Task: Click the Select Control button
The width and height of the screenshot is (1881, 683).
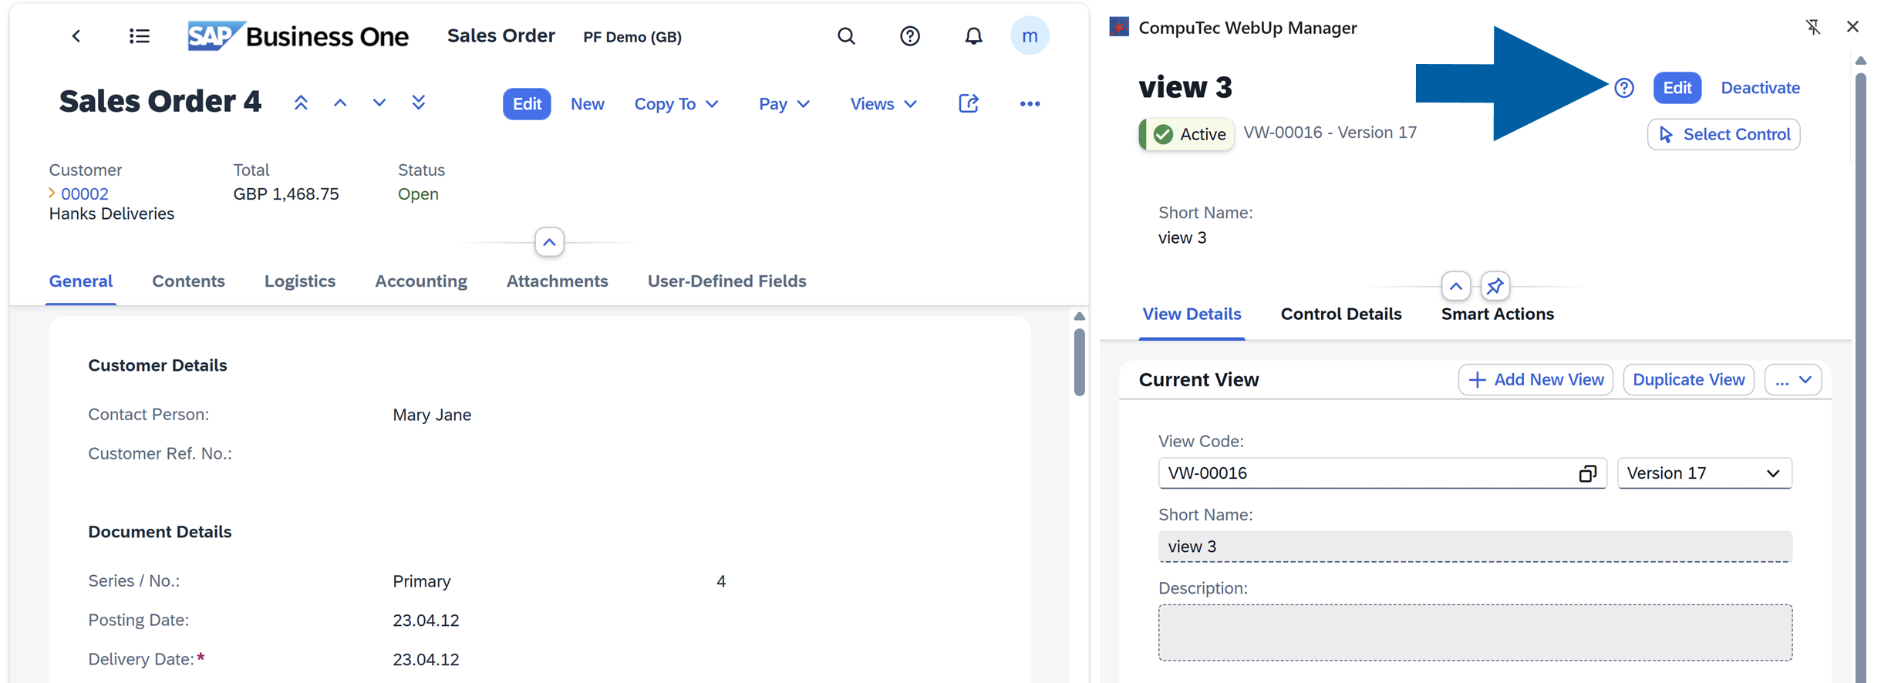Action: [1724, 134]
